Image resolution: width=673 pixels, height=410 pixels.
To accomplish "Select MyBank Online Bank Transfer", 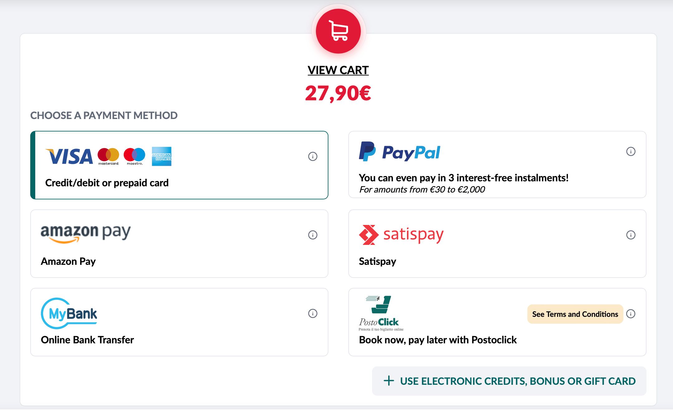I will pos(179,322).
